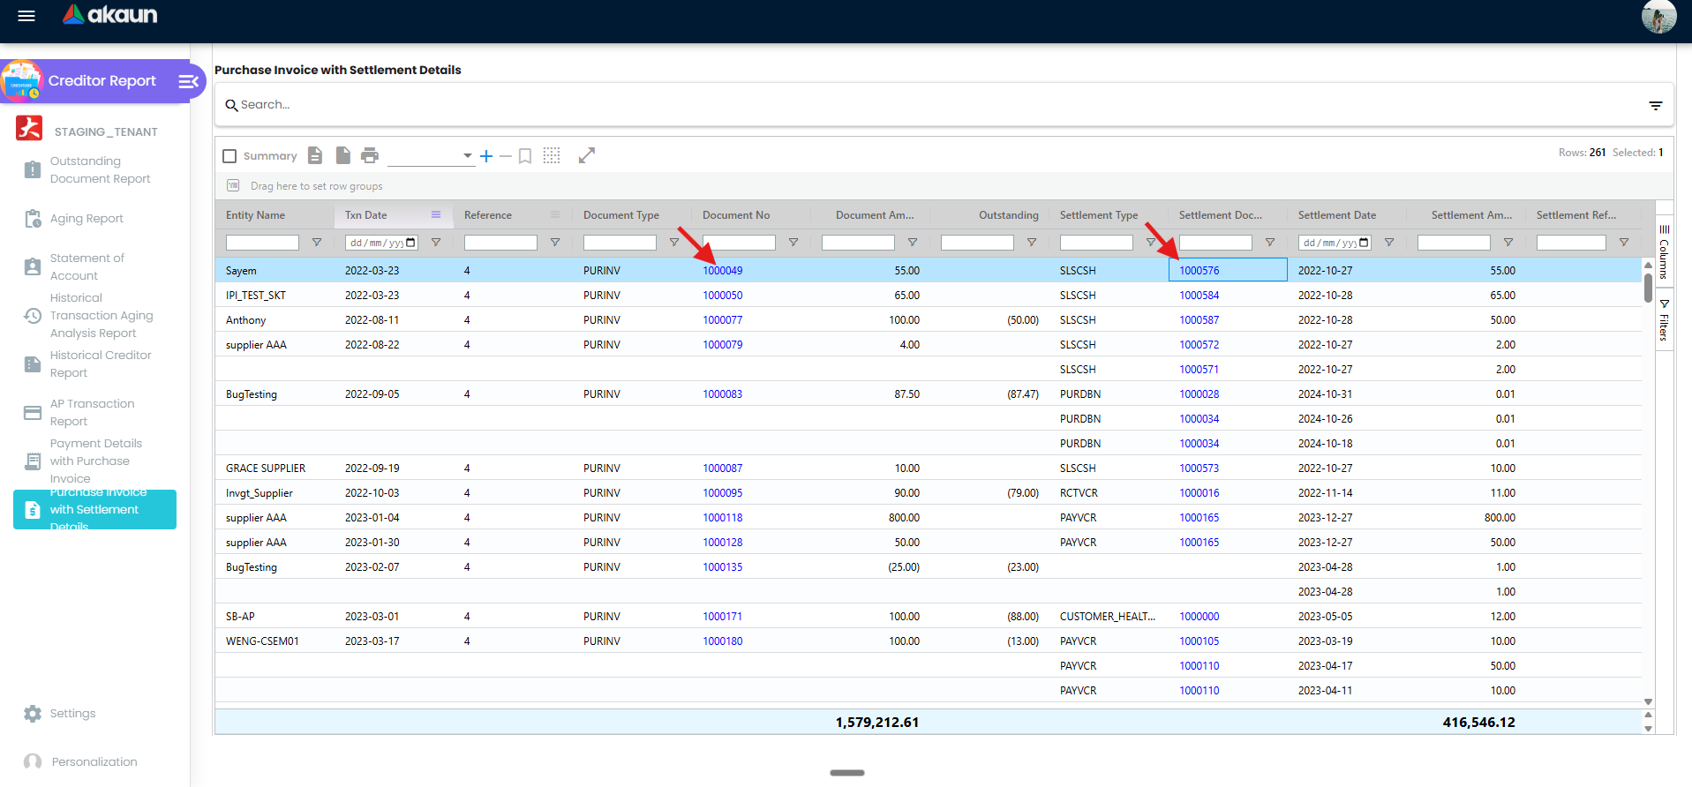Open settlement document 1000016 link
This screenshot has height=787, width=1692.
coord(1199,493)
